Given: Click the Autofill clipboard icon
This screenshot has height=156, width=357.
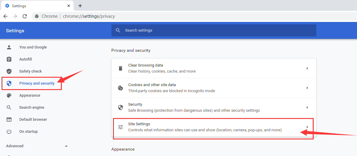Looking at the screenshot, I should (9, 59).
